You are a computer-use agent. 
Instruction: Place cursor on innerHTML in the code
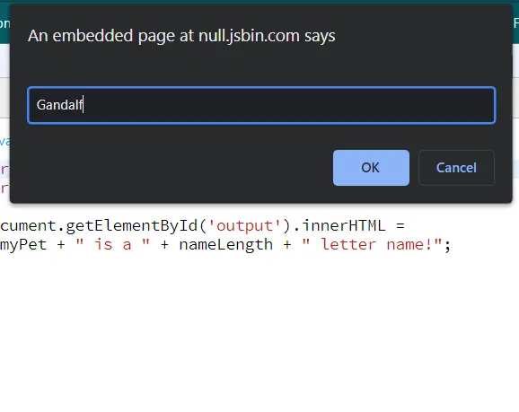tap(344, 225)
